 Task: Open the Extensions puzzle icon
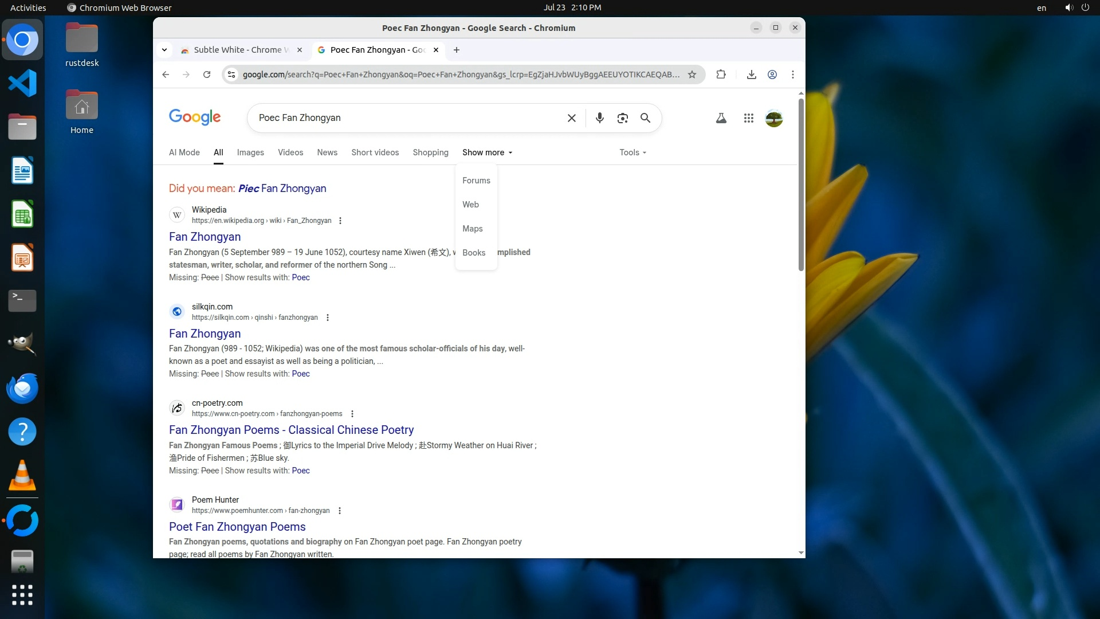click(x=721, y=75)
